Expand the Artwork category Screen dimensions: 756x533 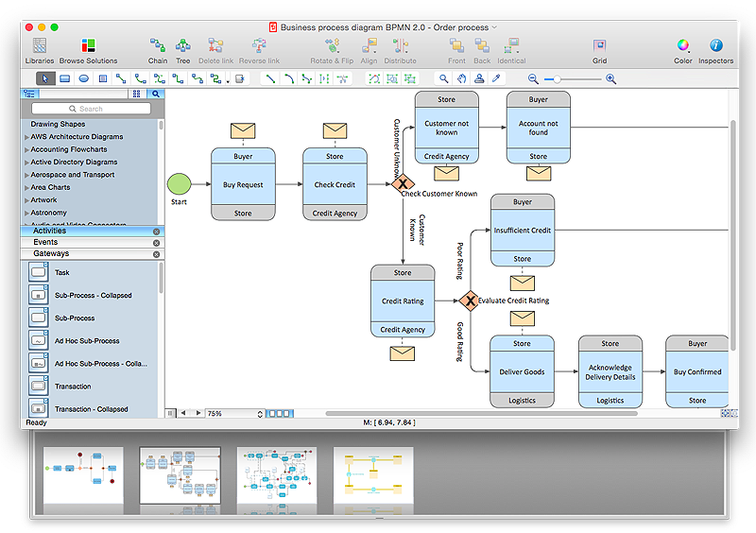[27, 200]
